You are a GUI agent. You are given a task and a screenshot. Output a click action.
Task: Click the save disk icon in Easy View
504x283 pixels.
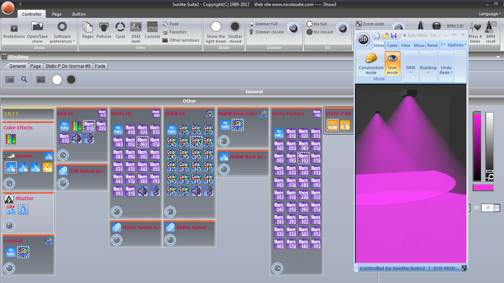click(x=394, y=35)
